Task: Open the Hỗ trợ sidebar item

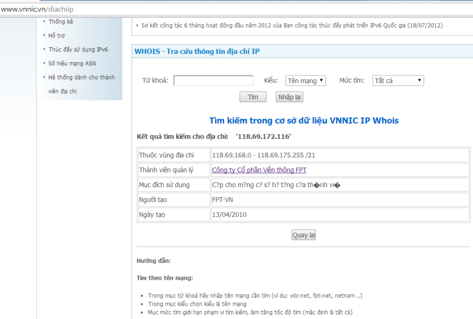Action: tap(56, 36)
